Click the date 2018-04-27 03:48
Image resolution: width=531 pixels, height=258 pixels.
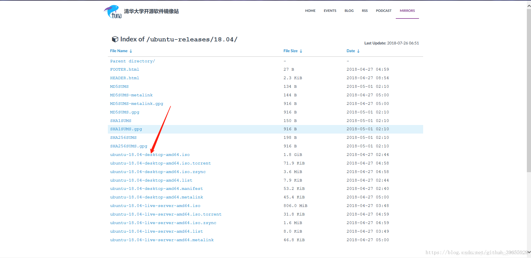pyautogui.click(x=368, y=206)
